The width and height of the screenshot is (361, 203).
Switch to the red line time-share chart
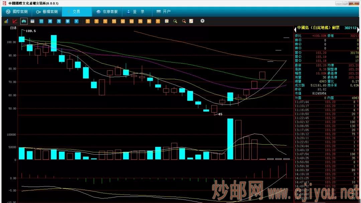click(15, 21)
